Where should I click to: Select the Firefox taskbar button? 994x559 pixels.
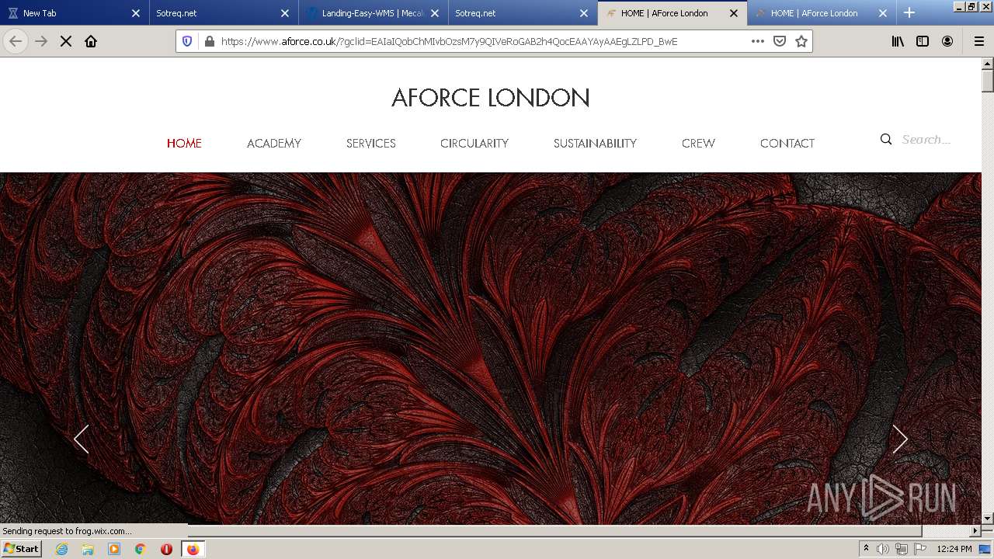click(193, 549)
